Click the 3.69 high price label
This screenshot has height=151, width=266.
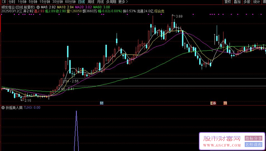(x=179, y=16)
